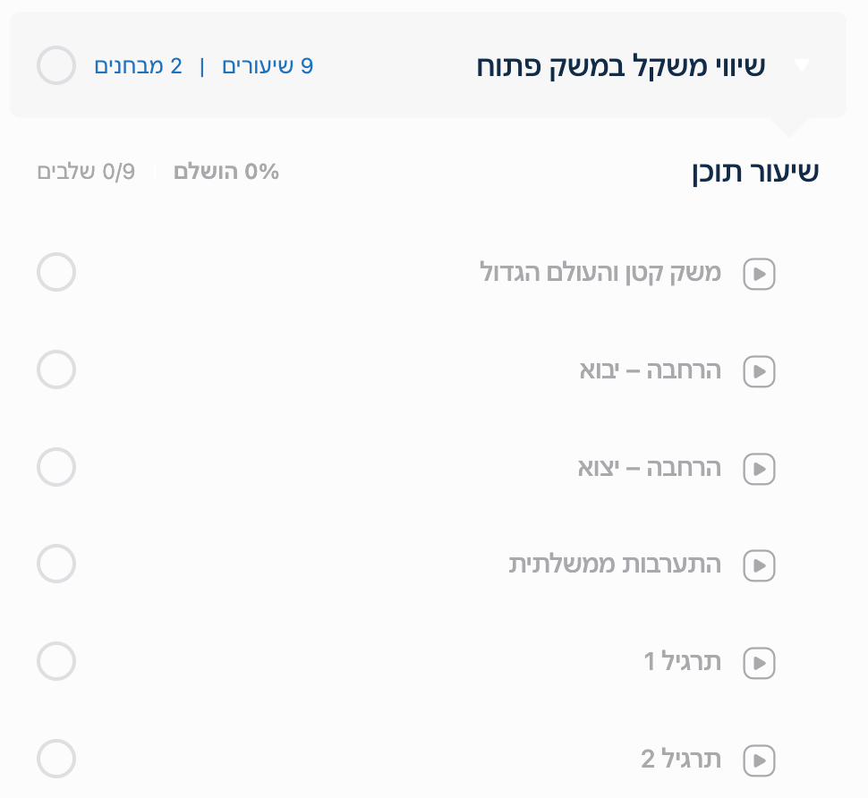Mark 'משק קטן והעולם הגדול' lesson circle complete

pyautogui.click(x=56, y=272)
